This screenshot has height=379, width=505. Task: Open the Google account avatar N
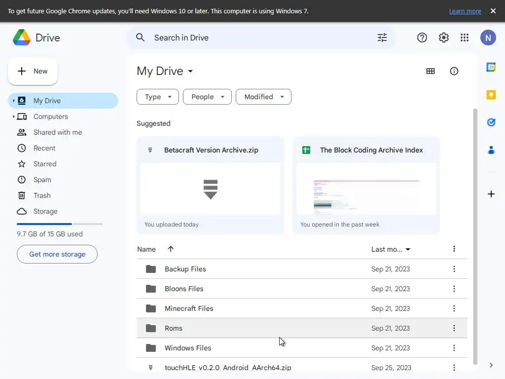[x=488, y=38]
